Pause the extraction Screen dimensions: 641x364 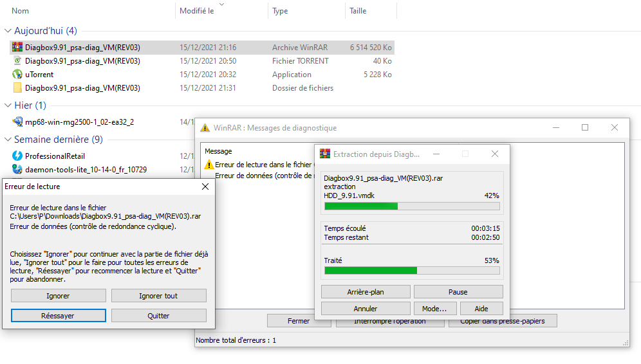(x=458, y=292)
